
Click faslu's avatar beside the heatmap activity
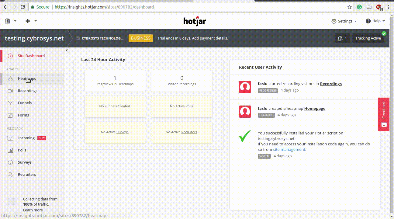245,112
